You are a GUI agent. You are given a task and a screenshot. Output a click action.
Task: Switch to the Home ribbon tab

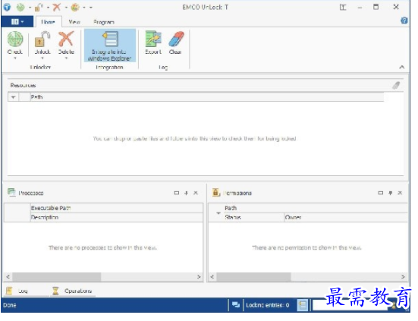coord(48,22)
